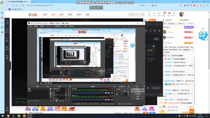Click the bell notification icon in dark panel
The image size is (210, 118).
pos(155,30)
